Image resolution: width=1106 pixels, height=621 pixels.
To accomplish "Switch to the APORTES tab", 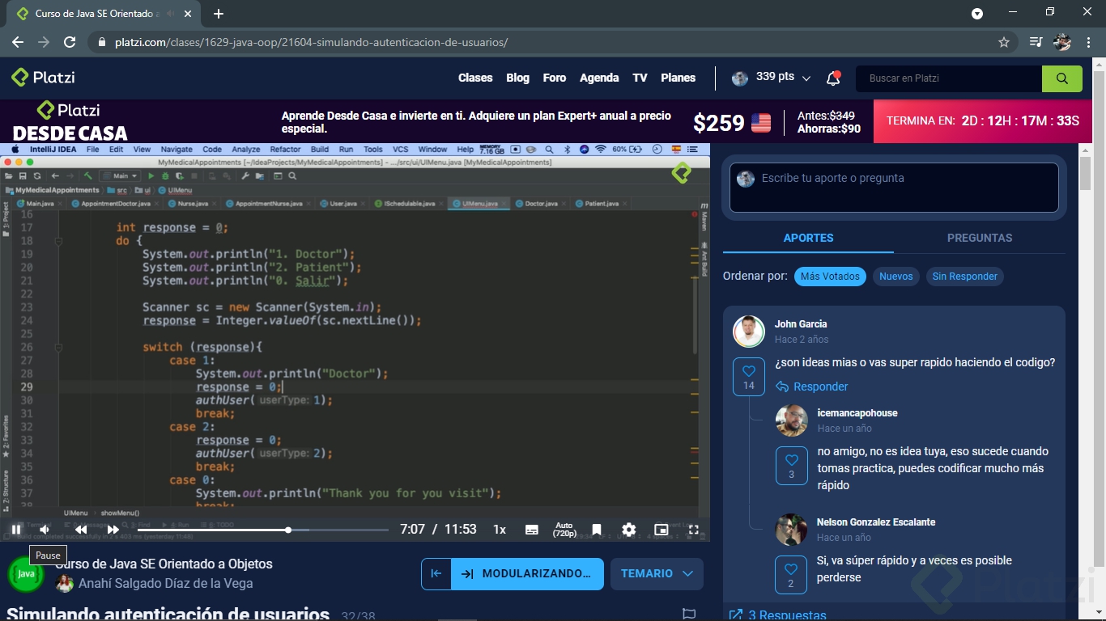I will coord(808,239).
